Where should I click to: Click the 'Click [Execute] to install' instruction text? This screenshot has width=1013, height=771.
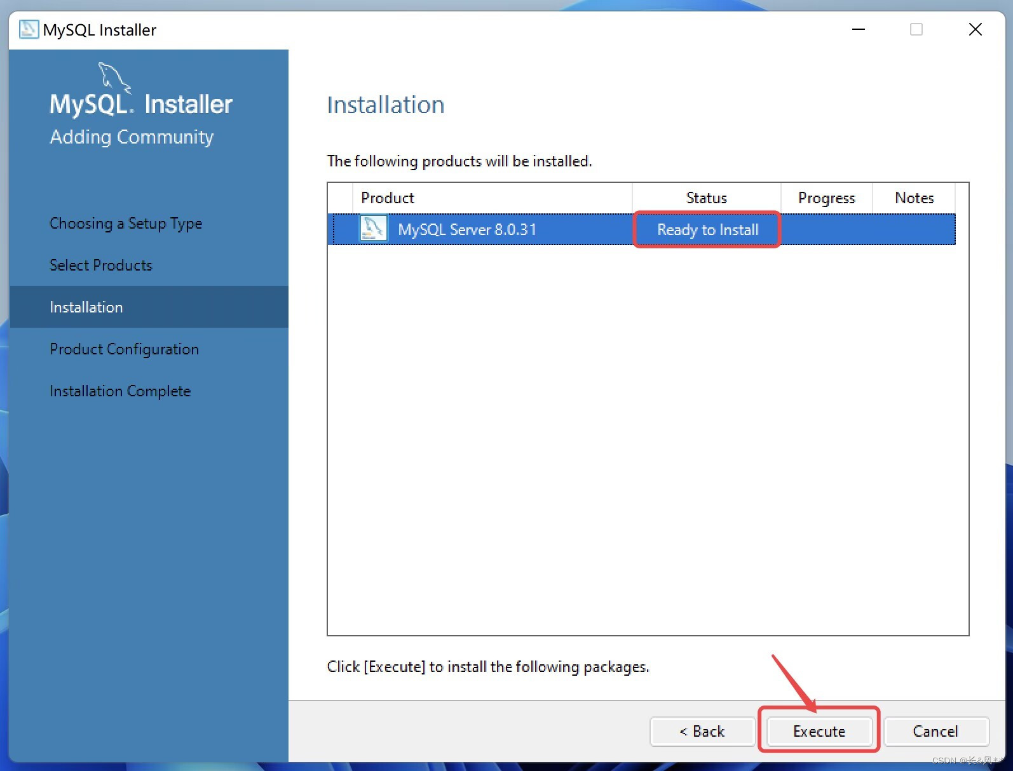click(x=488, y=667)
